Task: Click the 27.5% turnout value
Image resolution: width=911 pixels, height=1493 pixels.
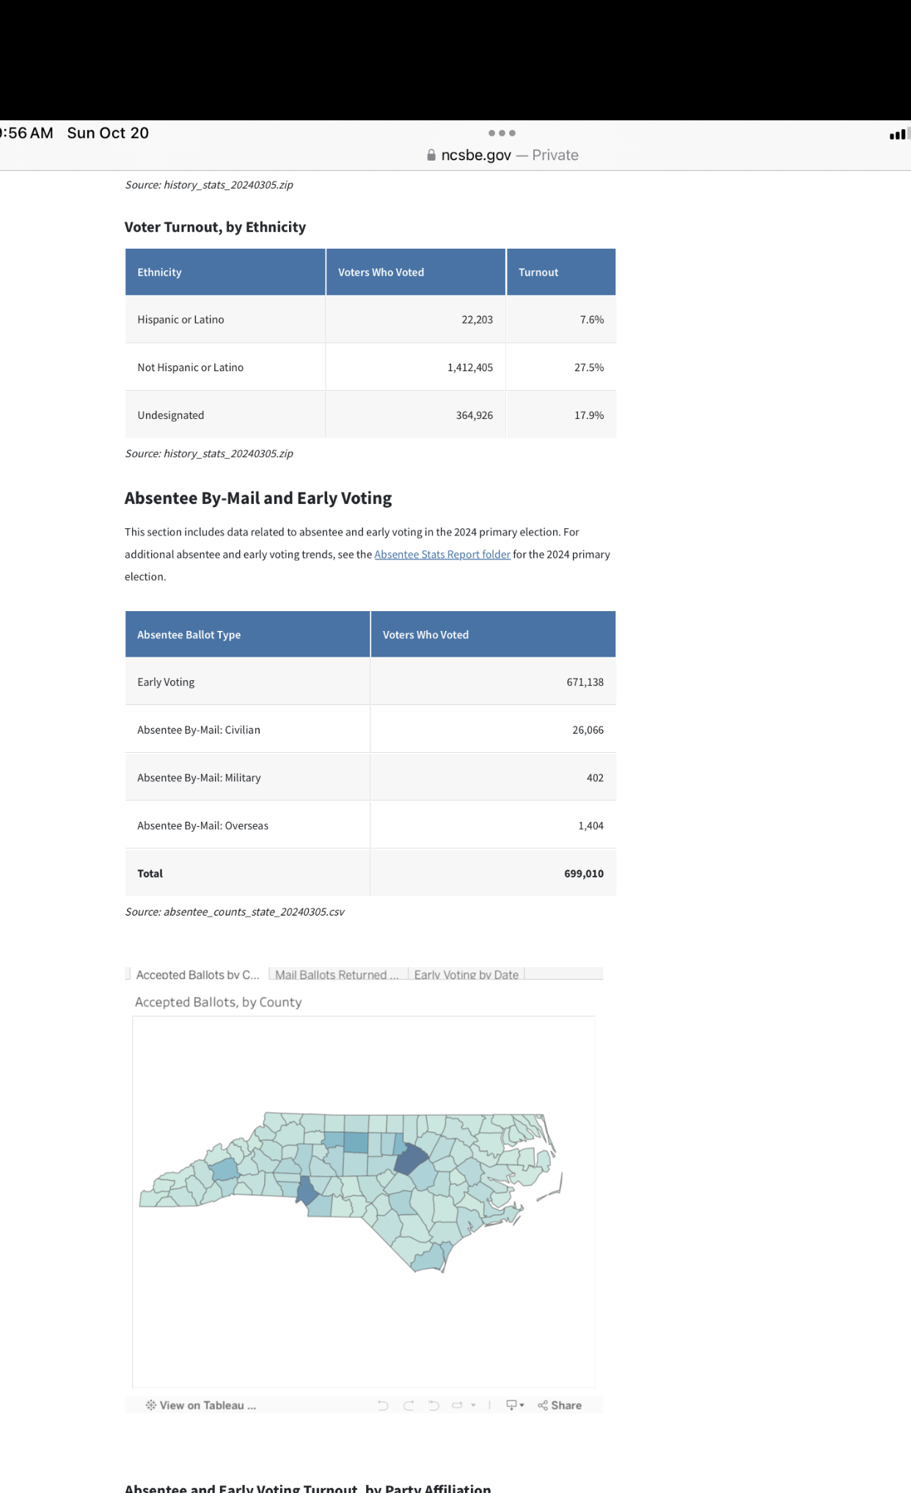Action: point(589,368)
